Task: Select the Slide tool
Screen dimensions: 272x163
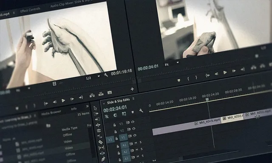Action: click(102, 153)
